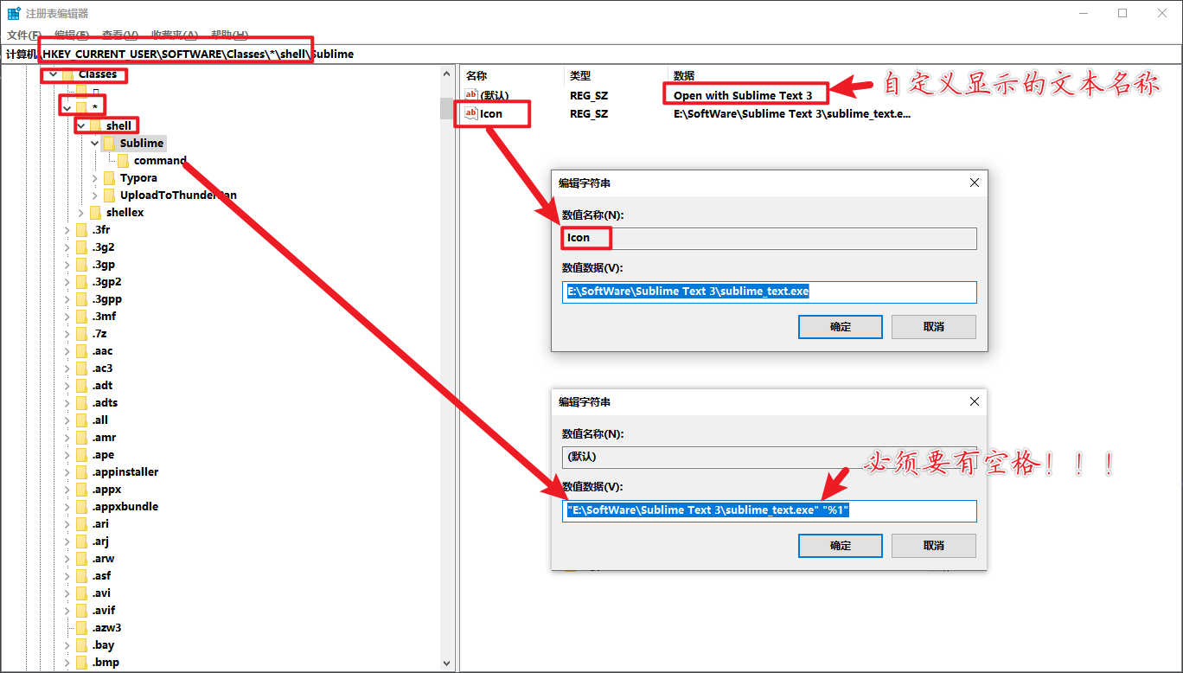Click the command folder icon

(123, 160)
